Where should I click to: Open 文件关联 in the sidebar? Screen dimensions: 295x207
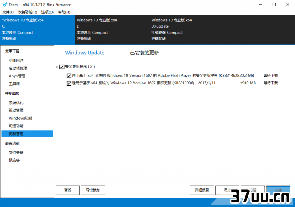16,152
